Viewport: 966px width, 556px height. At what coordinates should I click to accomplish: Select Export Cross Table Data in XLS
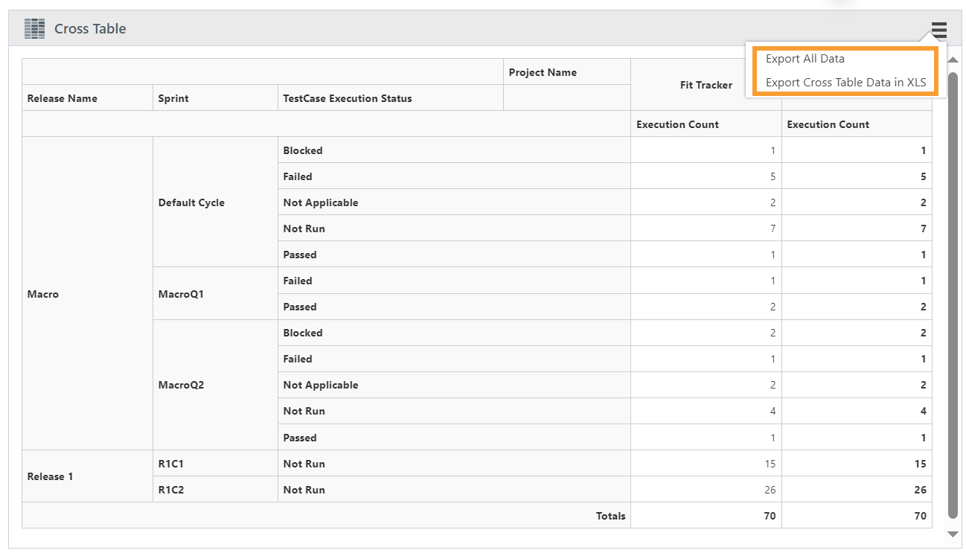845,82
